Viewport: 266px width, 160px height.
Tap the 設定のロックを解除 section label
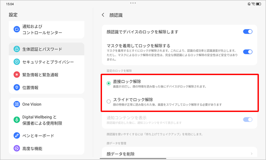[x=119, y=71]
